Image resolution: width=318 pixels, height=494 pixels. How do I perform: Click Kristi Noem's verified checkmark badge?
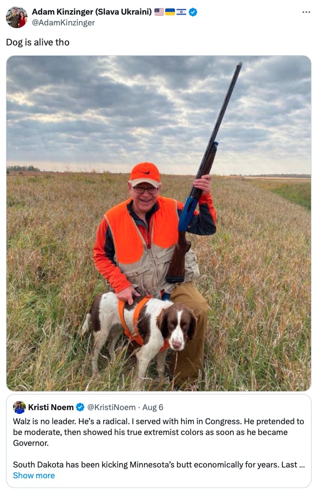[80, 407]
